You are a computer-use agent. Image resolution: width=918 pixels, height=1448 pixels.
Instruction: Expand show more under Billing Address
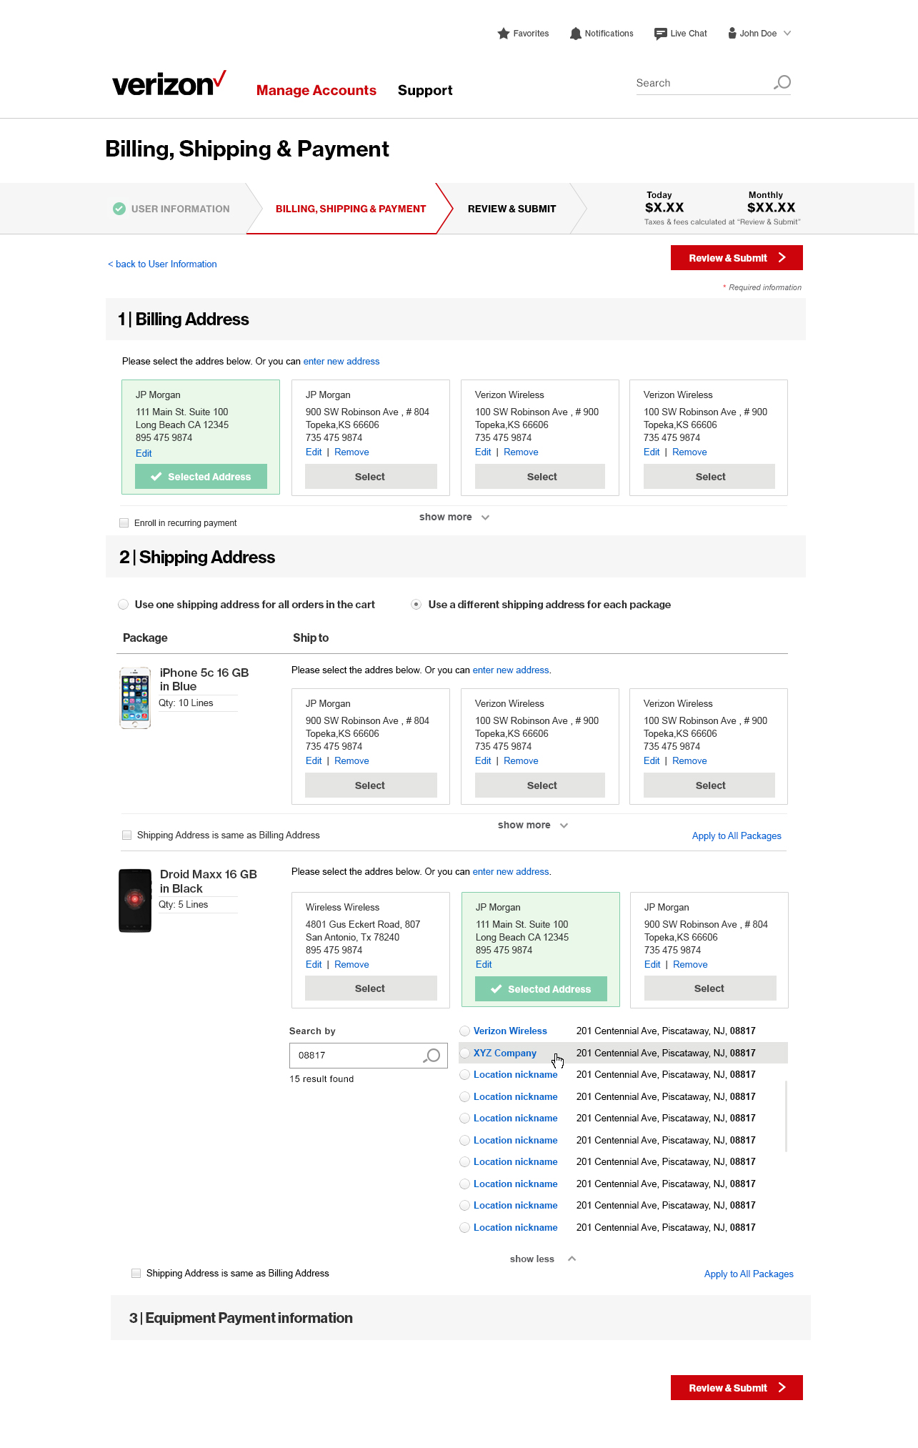coord(454,517)
